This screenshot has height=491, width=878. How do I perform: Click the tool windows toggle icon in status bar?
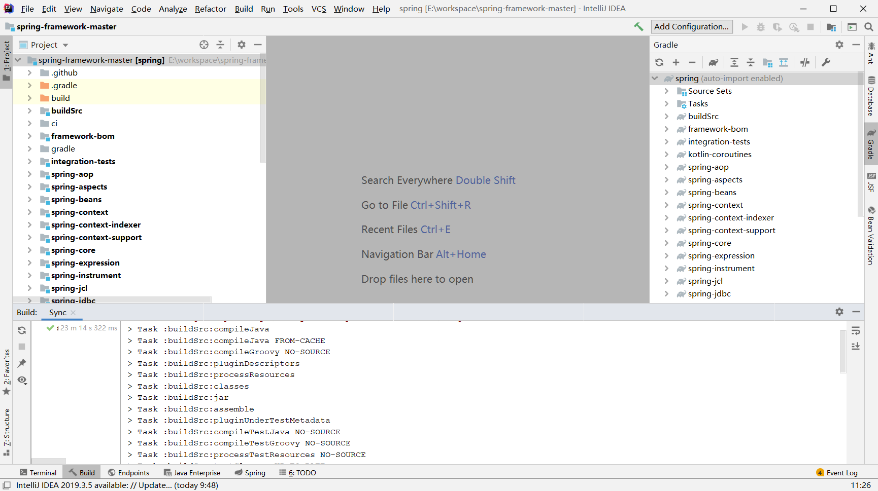coord(7,485)
